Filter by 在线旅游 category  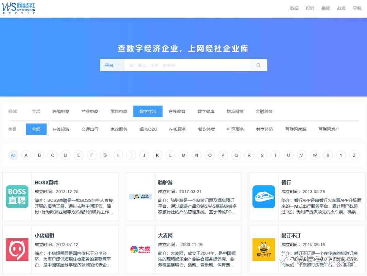tap(61, 129)
